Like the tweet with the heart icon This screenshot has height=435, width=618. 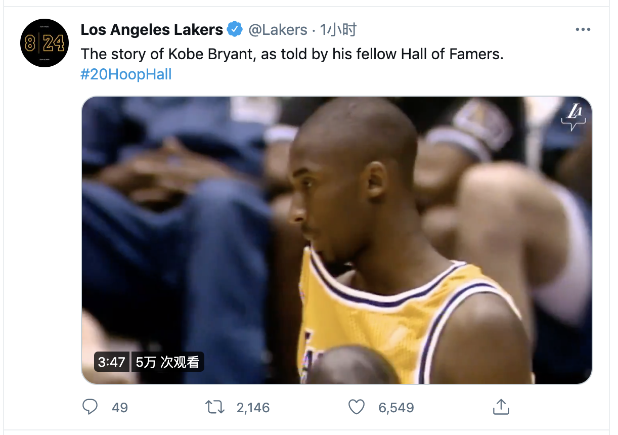[x=357, y=407]
